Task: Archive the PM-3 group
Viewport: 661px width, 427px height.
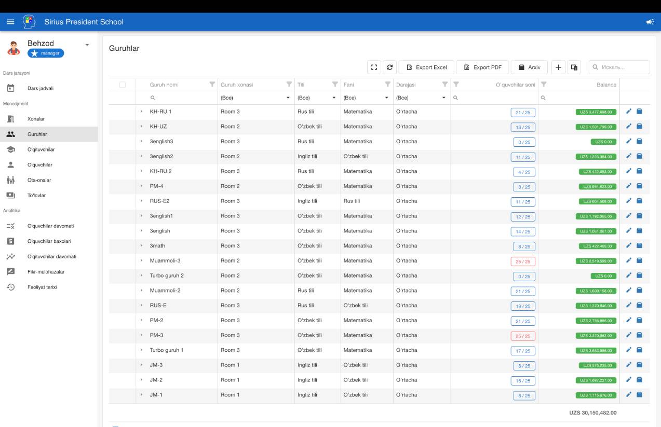Action: pyautogui.click(x=640, y=335)
